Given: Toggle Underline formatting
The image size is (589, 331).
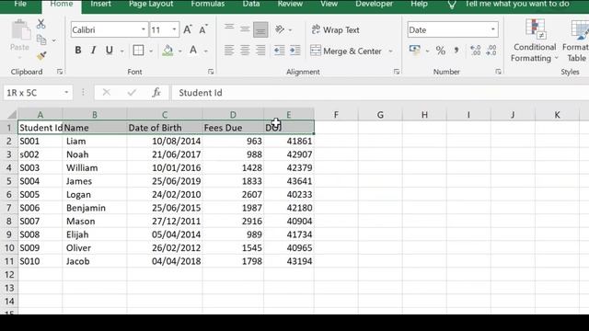Looking at the screenshot, I should pyautogui.click(x=110, y=51).
